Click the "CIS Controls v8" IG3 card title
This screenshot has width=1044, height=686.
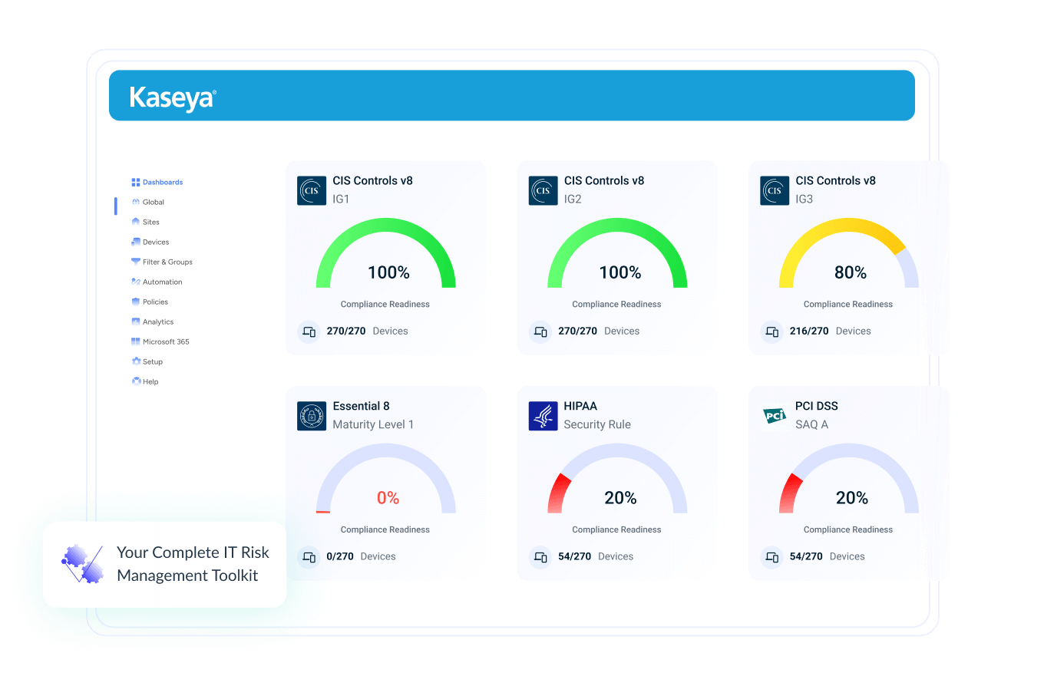835,181
